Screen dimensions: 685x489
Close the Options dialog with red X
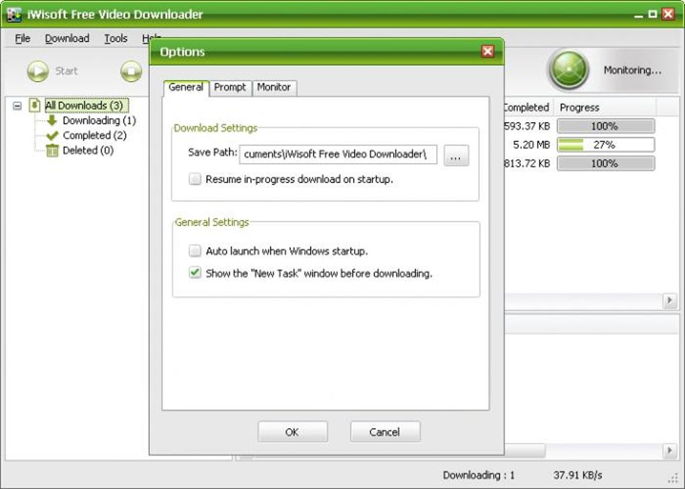tap(488, 52)
